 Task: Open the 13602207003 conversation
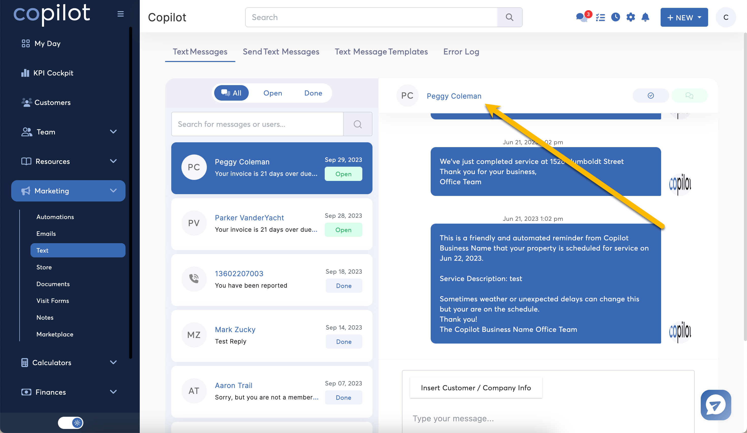pyautogui.click(x=272, y=280)
